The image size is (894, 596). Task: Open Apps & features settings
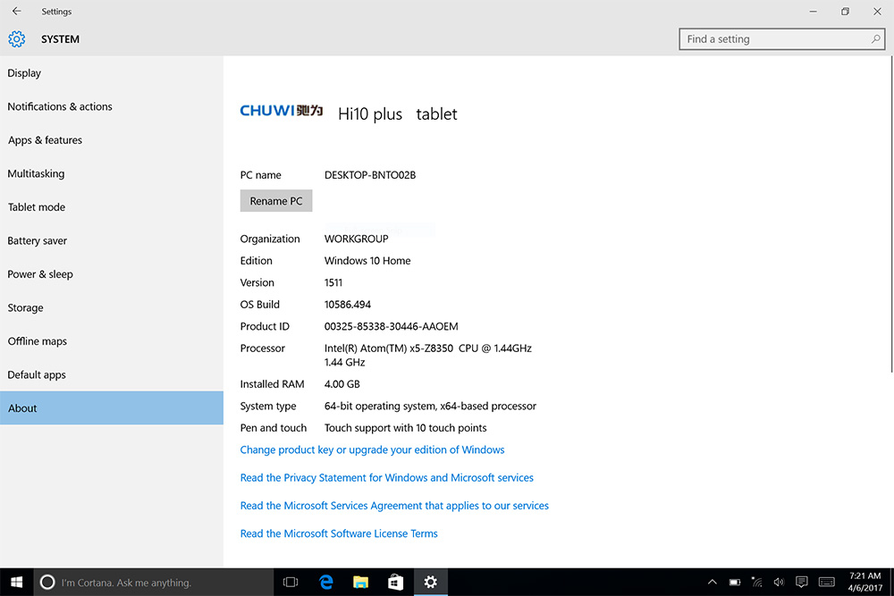(112, 140)
